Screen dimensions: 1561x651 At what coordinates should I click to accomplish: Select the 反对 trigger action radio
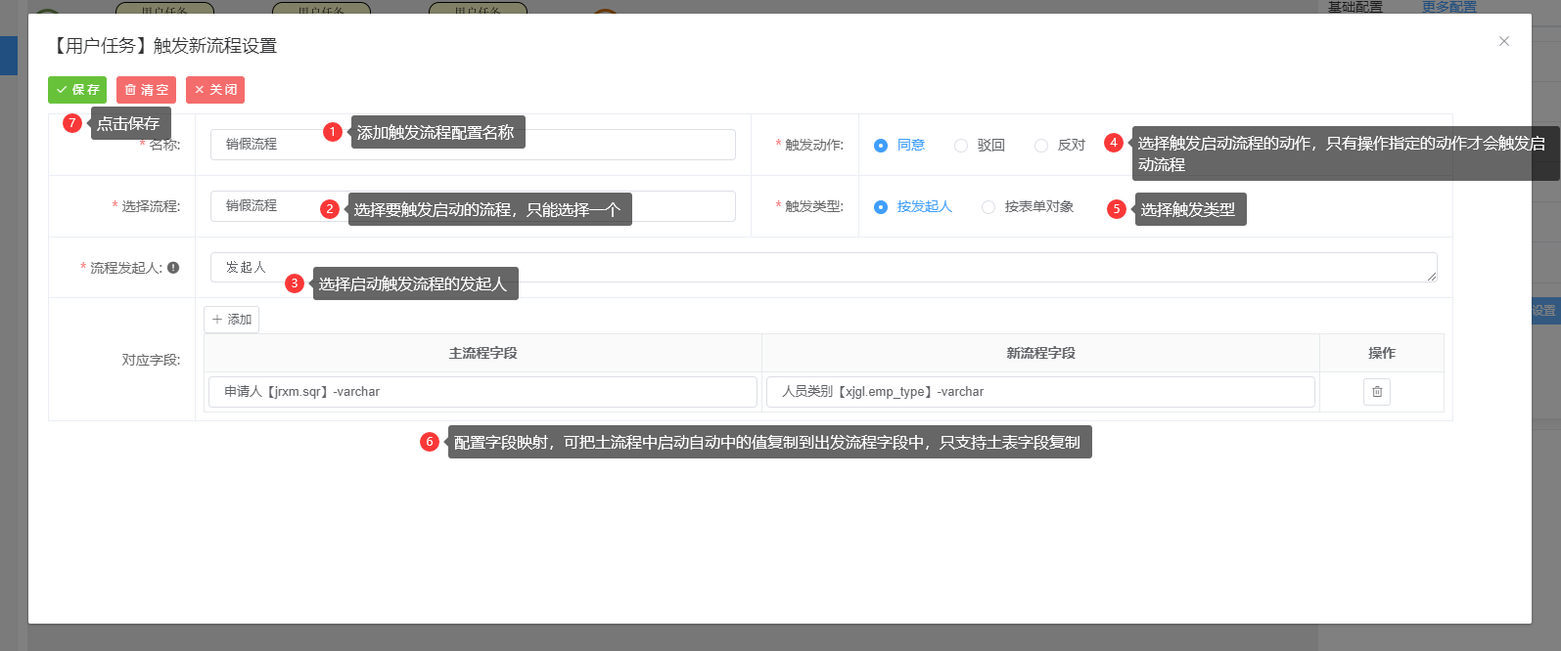[x=1041, y=146]
